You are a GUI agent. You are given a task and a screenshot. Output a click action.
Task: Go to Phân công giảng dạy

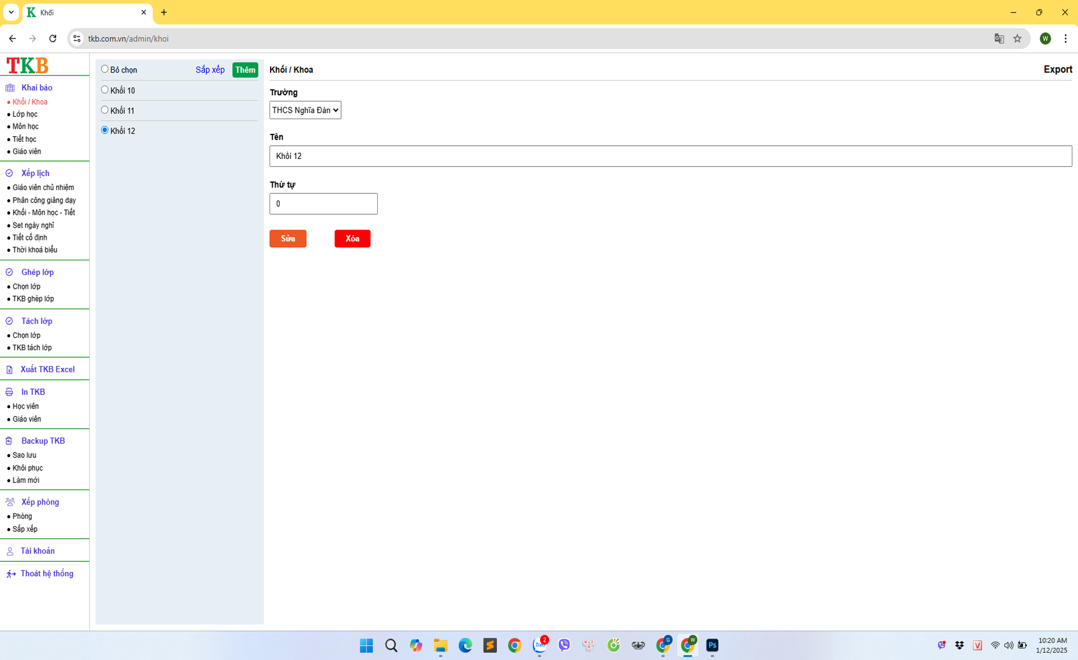(44, 200)
